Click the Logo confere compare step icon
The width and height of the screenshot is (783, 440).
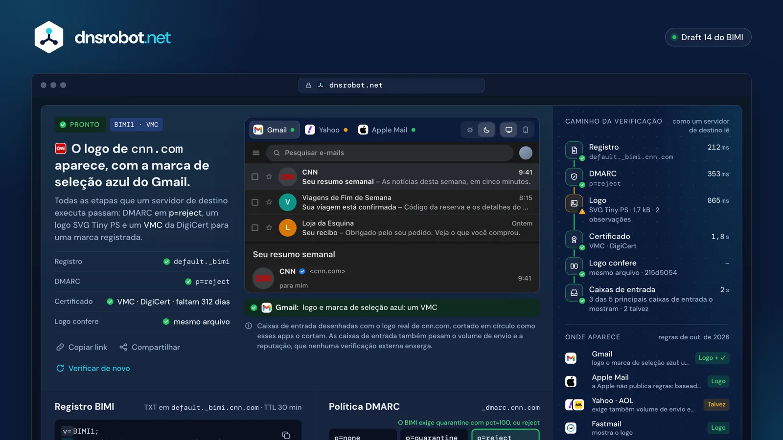pos(574,266)
